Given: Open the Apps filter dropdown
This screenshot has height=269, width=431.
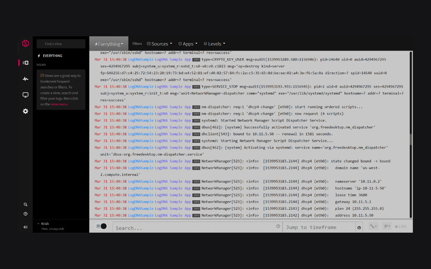Looking at the screenshot, I should click(188, 44).
